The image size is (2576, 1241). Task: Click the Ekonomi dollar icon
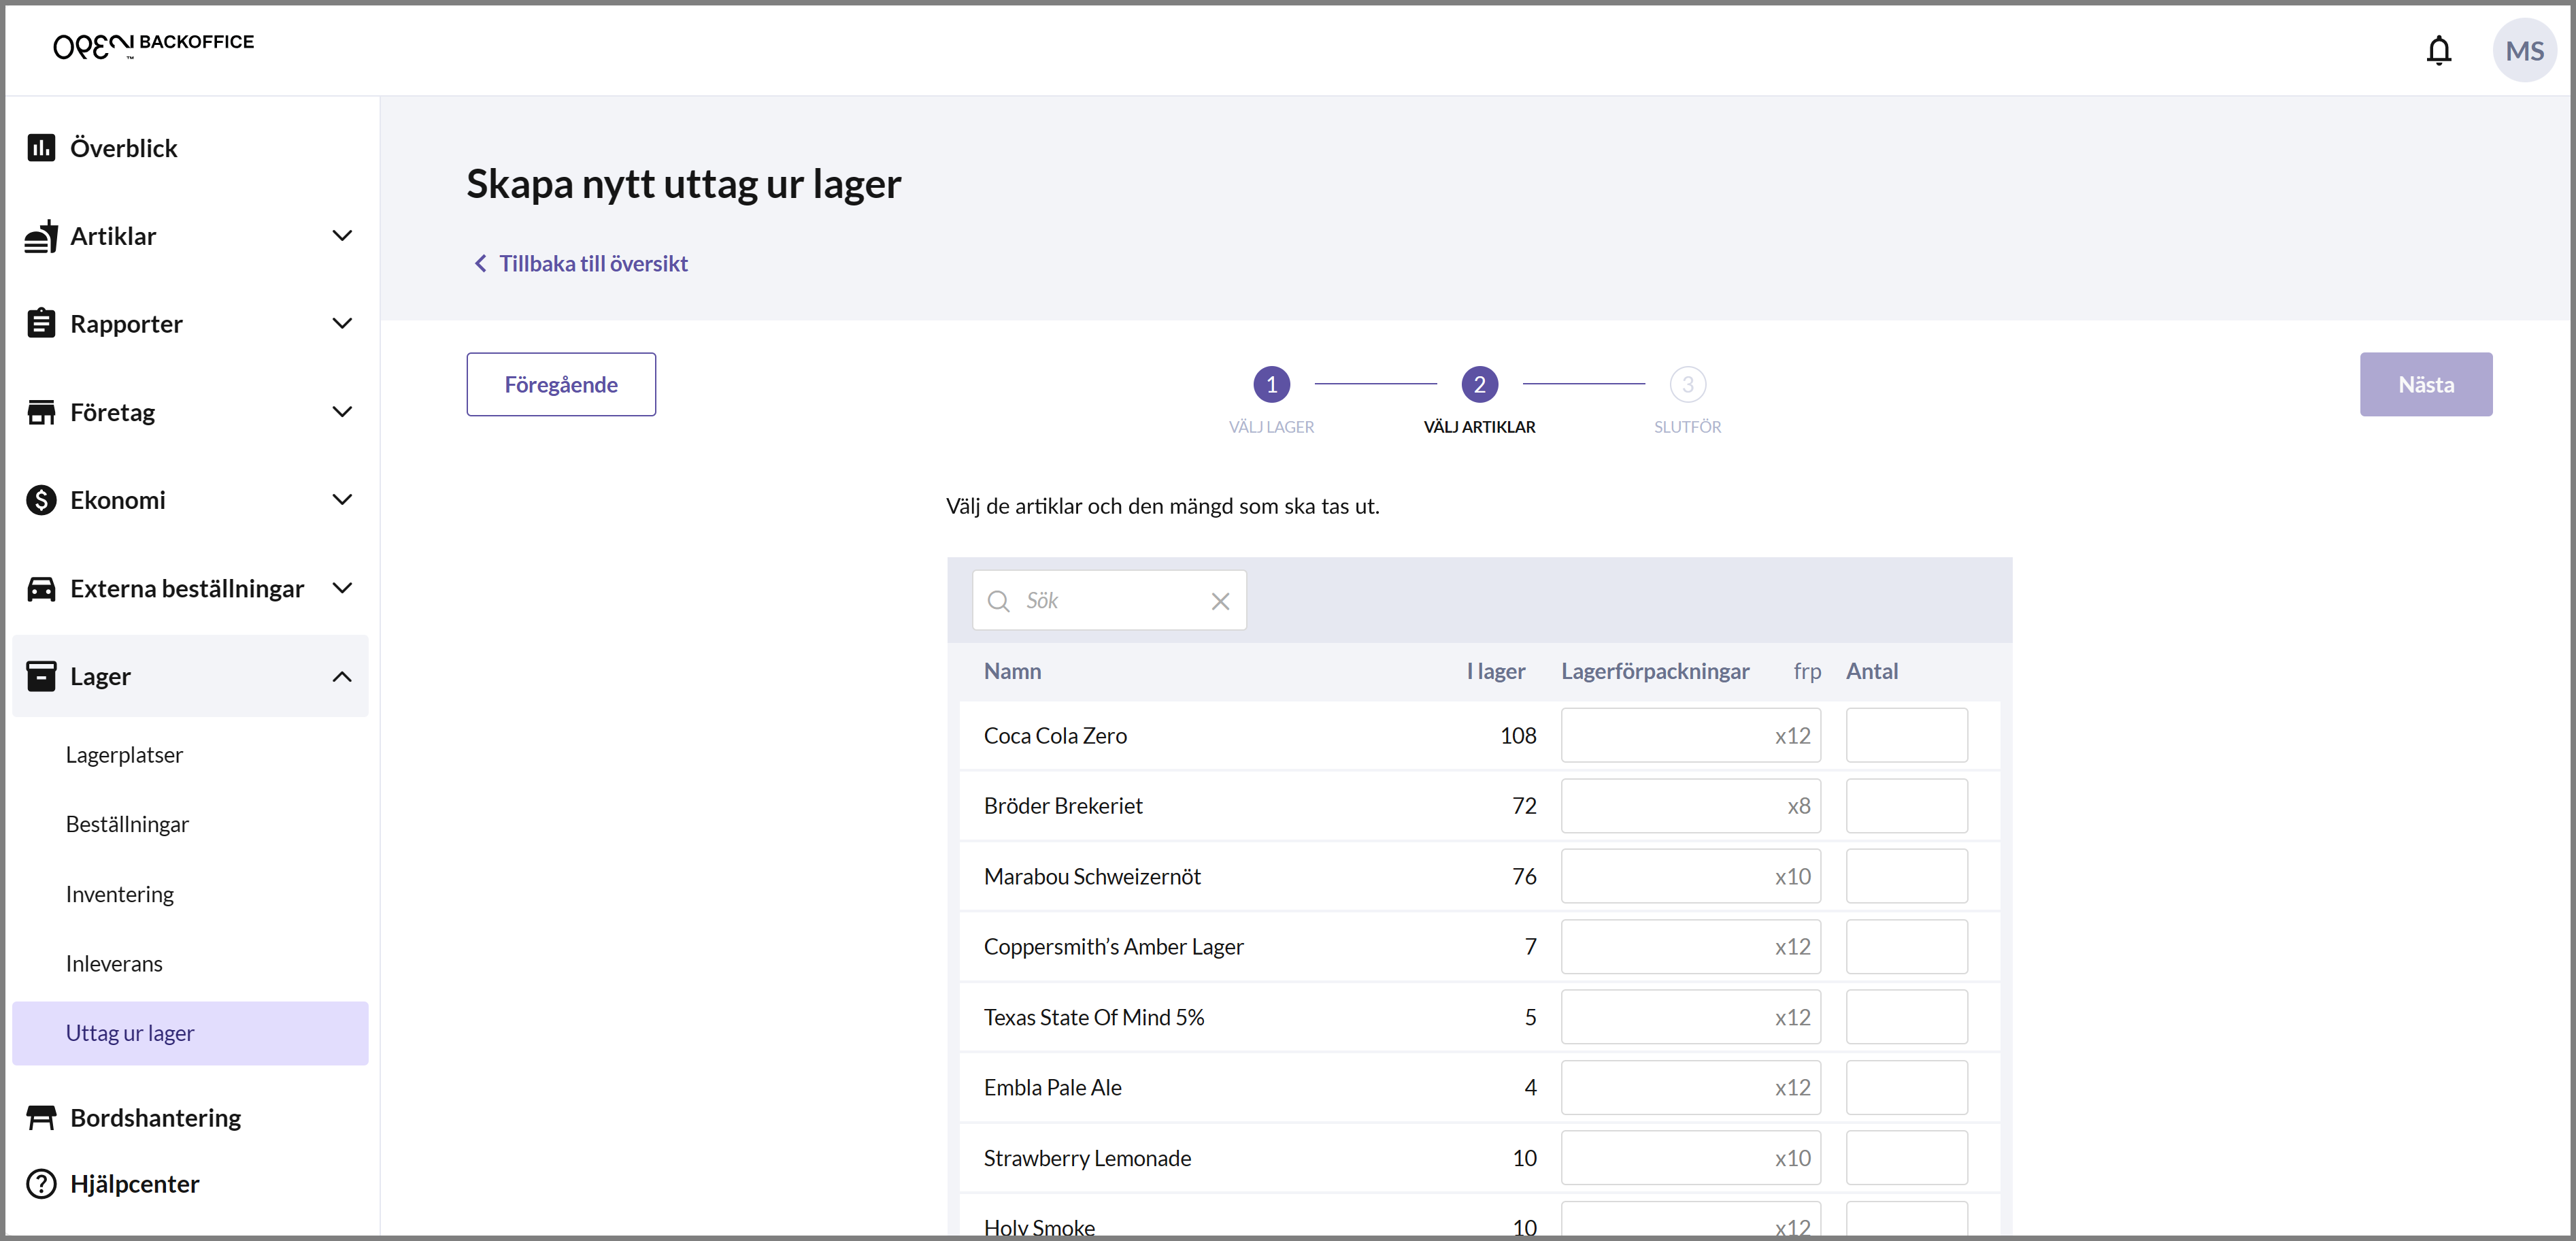[x=41, y=500]
